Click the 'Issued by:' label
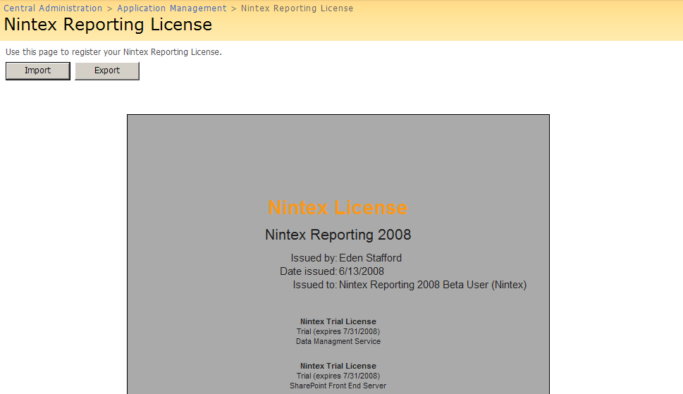 [x=314, y=258]
